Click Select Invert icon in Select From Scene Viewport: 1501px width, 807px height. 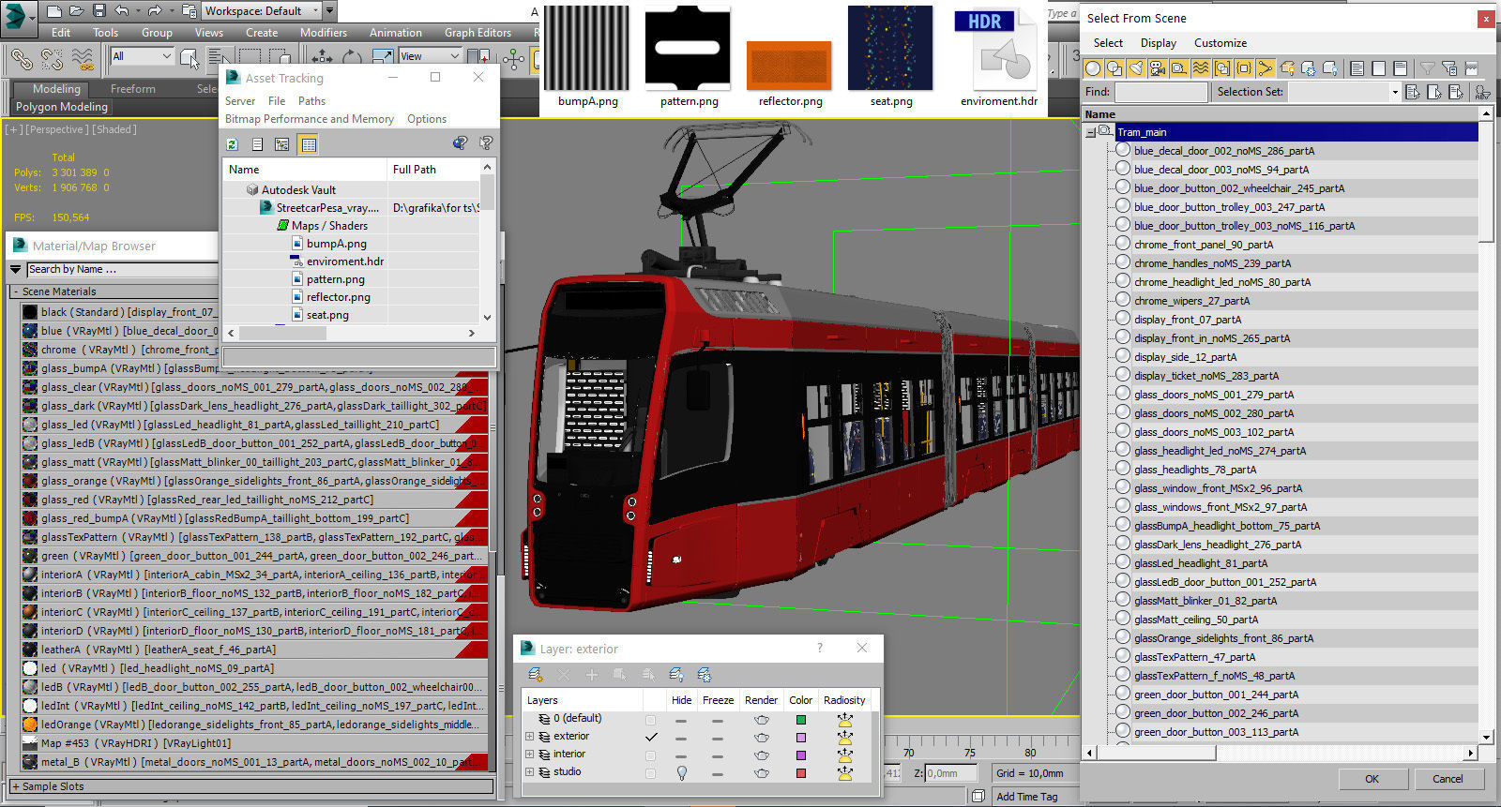[1400, 68]
